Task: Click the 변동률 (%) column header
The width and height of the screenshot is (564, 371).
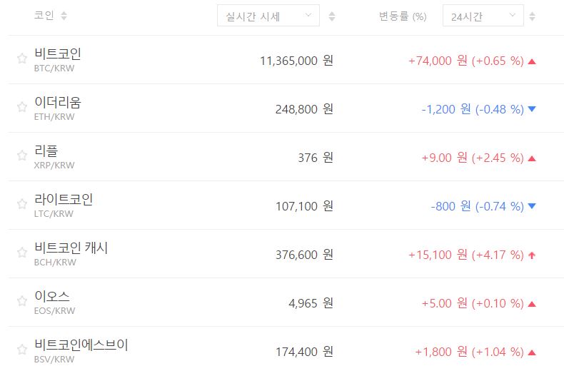Action: click(x=402, y=16)
